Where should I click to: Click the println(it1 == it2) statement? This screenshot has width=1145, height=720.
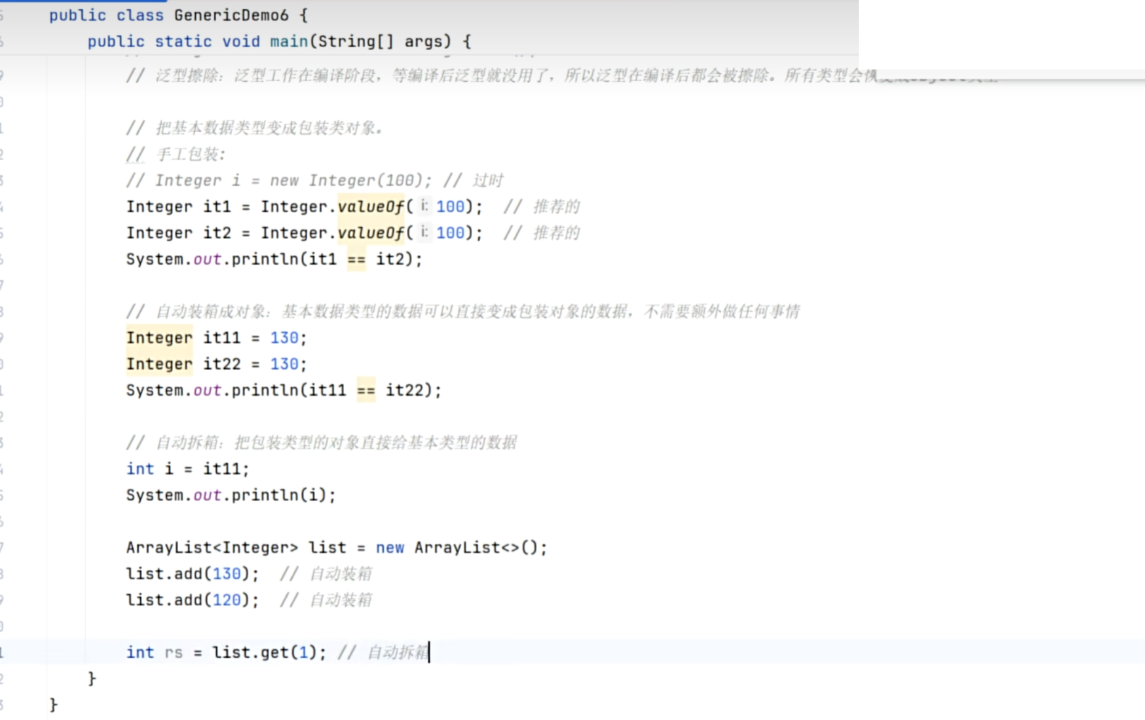click(274, 259)
